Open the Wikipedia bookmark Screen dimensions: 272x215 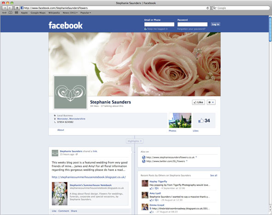(x=54, y=12)
